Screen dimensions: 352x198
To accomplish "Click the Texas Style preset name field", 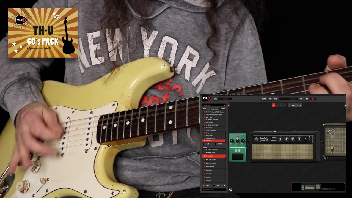I will [x=214, y=105].
